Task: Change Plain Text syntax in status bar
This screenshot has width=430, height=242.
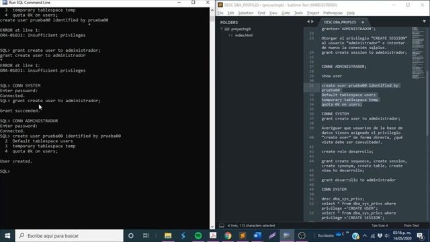Action: [411, 226]
